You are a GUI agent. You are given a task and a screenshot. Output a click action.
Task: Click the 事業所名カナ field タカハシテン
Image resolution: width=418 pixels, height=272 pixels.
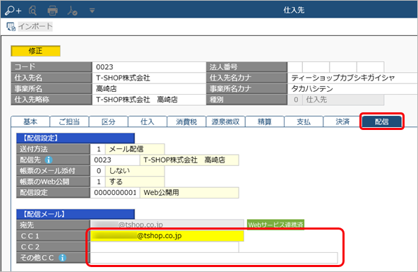click(x=352, y=89)
